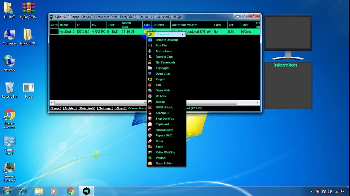Click the green bug icon beside Paylod

pyautogui.click(x=150, y=158)
